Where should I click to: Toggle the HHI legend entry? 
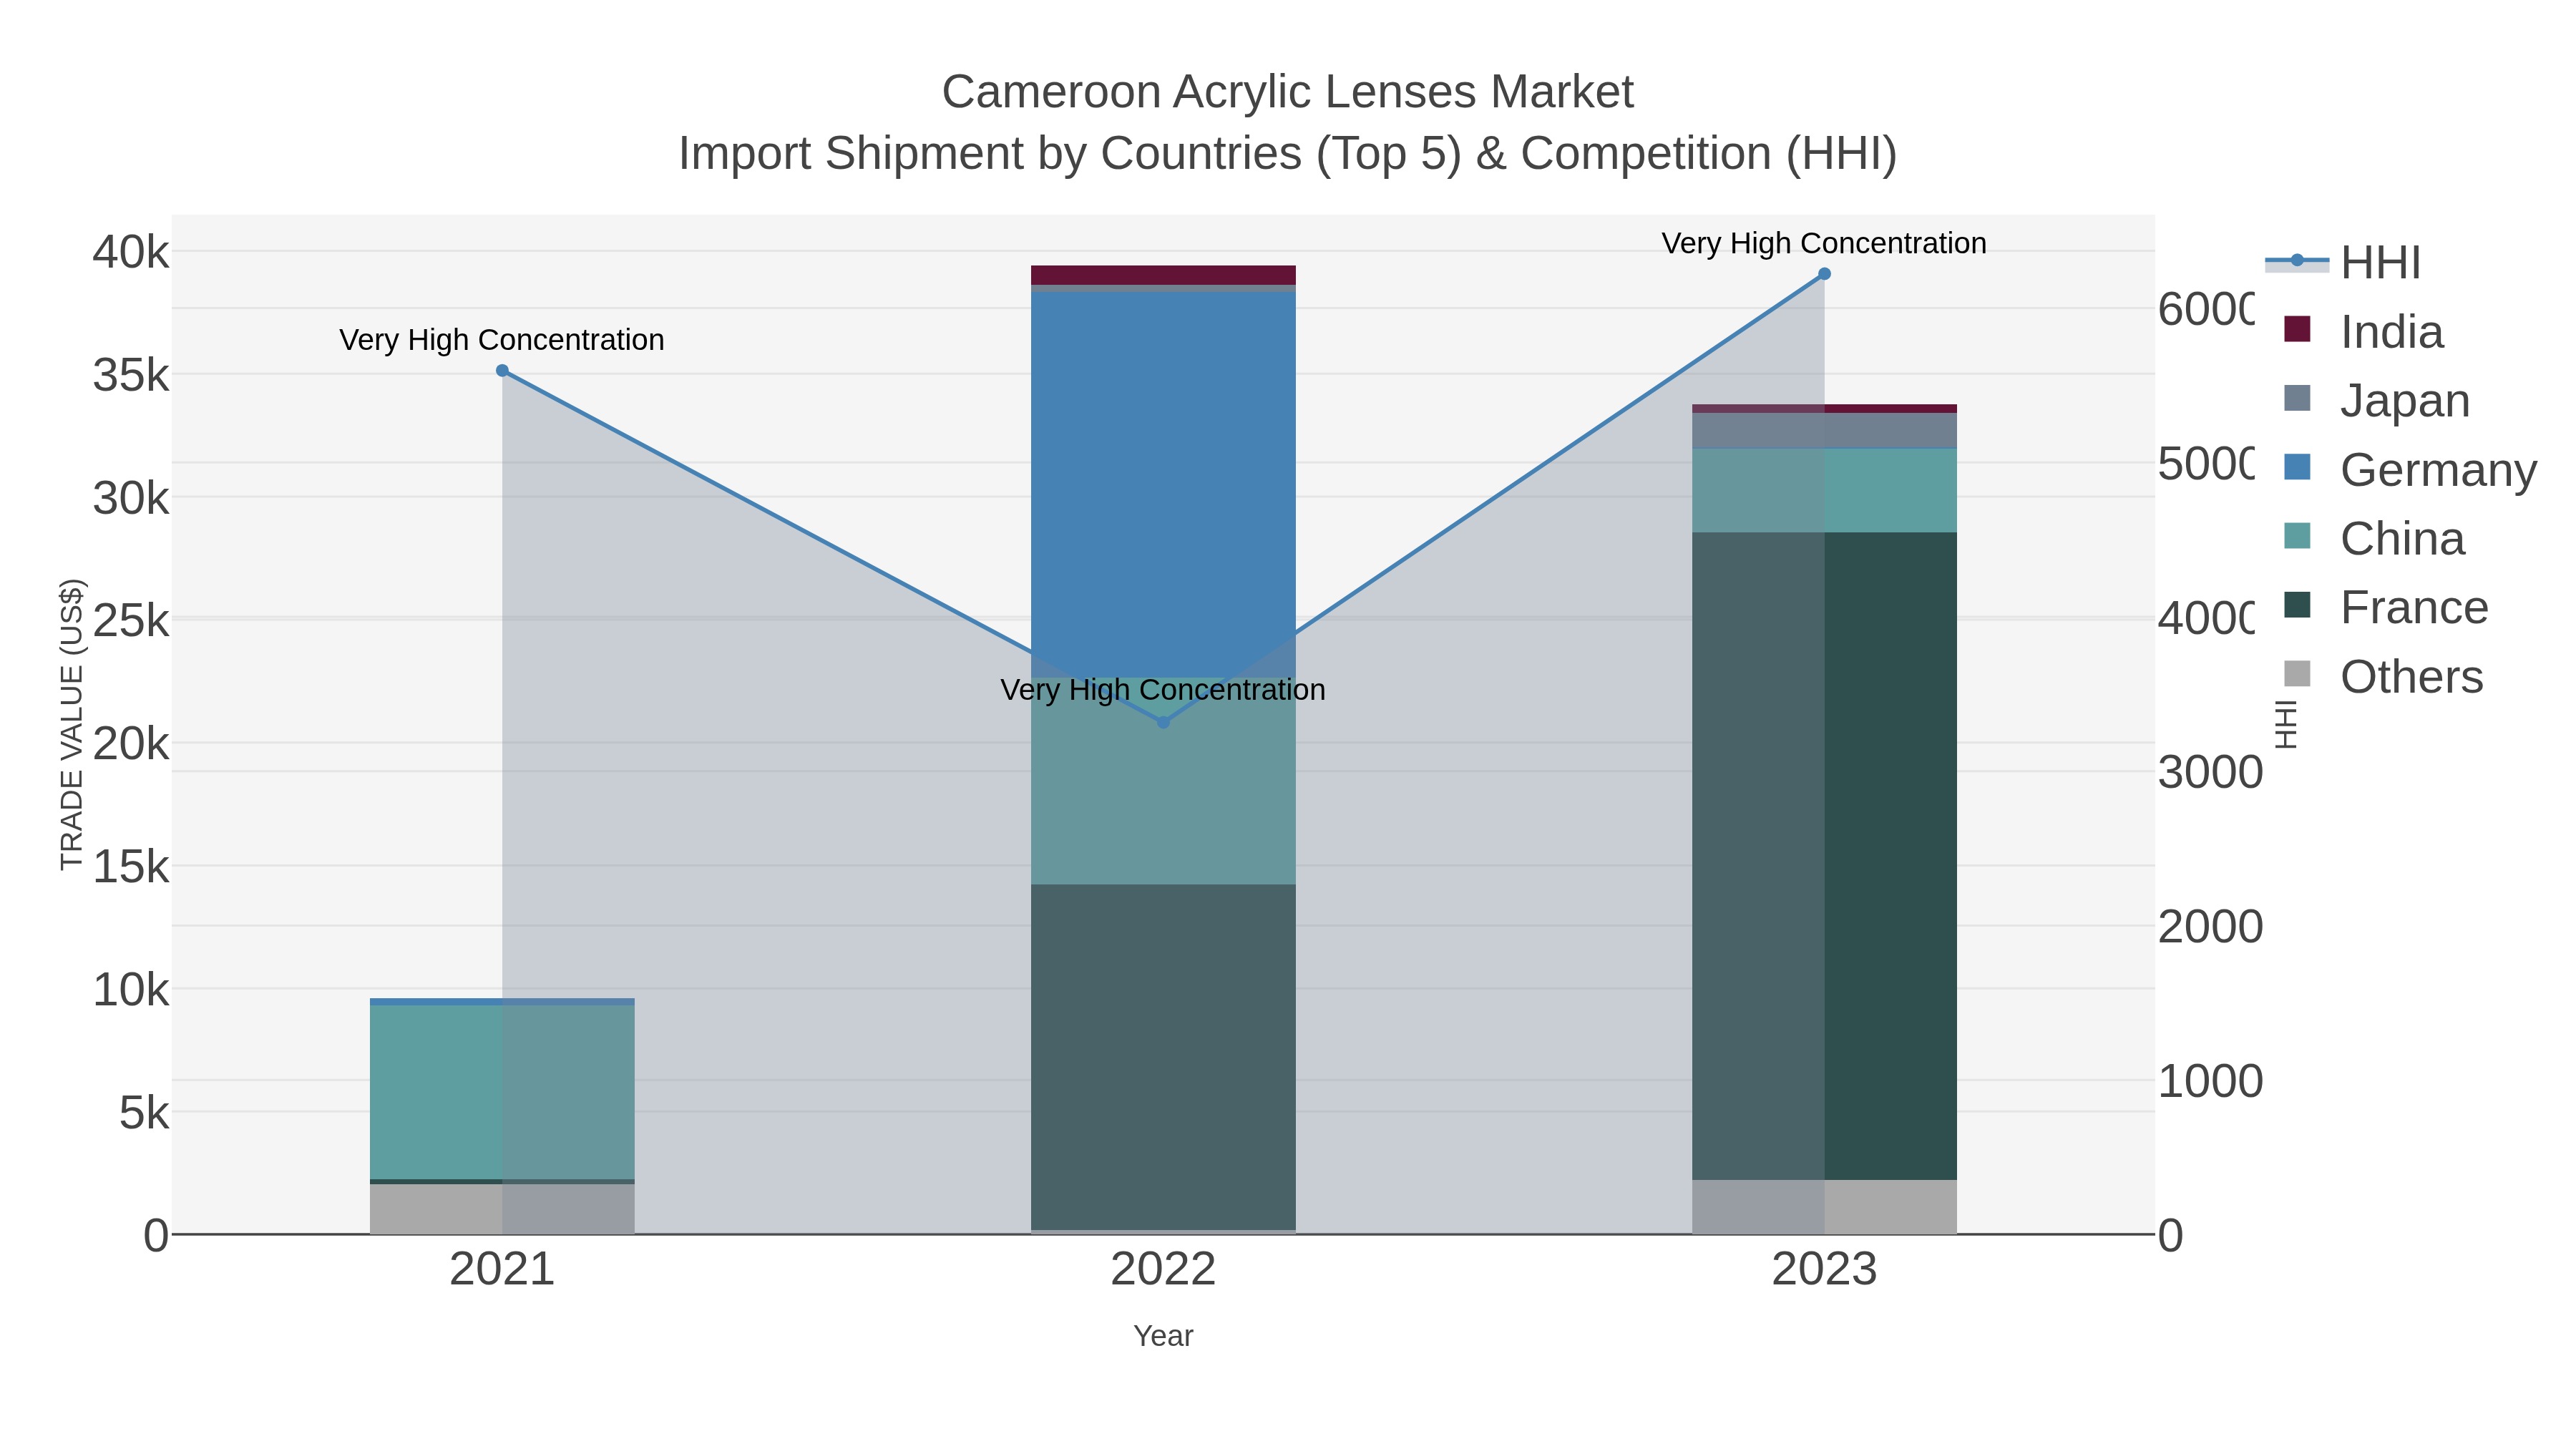[x=2343, y=262]
